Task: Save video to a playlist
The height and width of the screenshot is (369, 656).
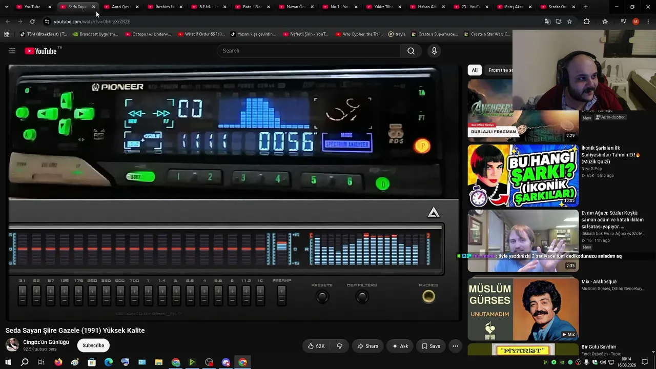Action: point(431,346)
